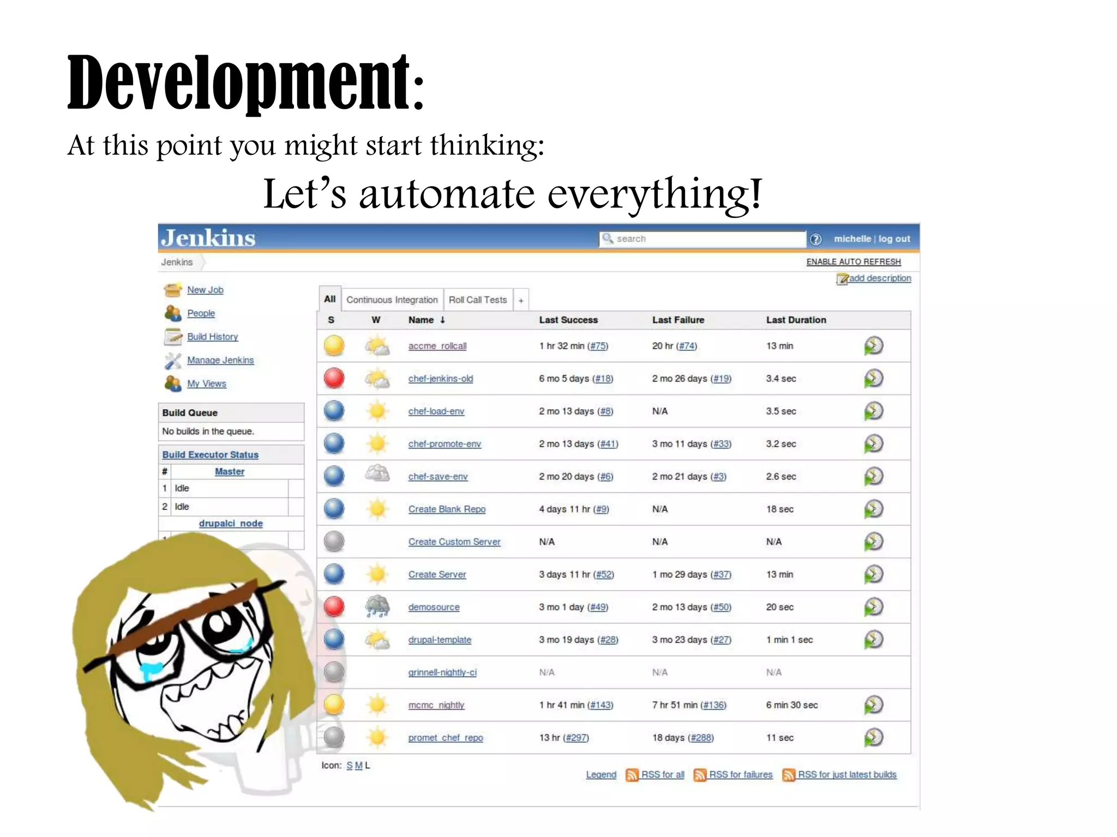Click rainy weather icon for demosource

click(x=377, y=606)
